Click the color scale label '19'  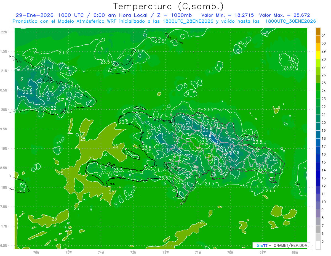(324, 131)
